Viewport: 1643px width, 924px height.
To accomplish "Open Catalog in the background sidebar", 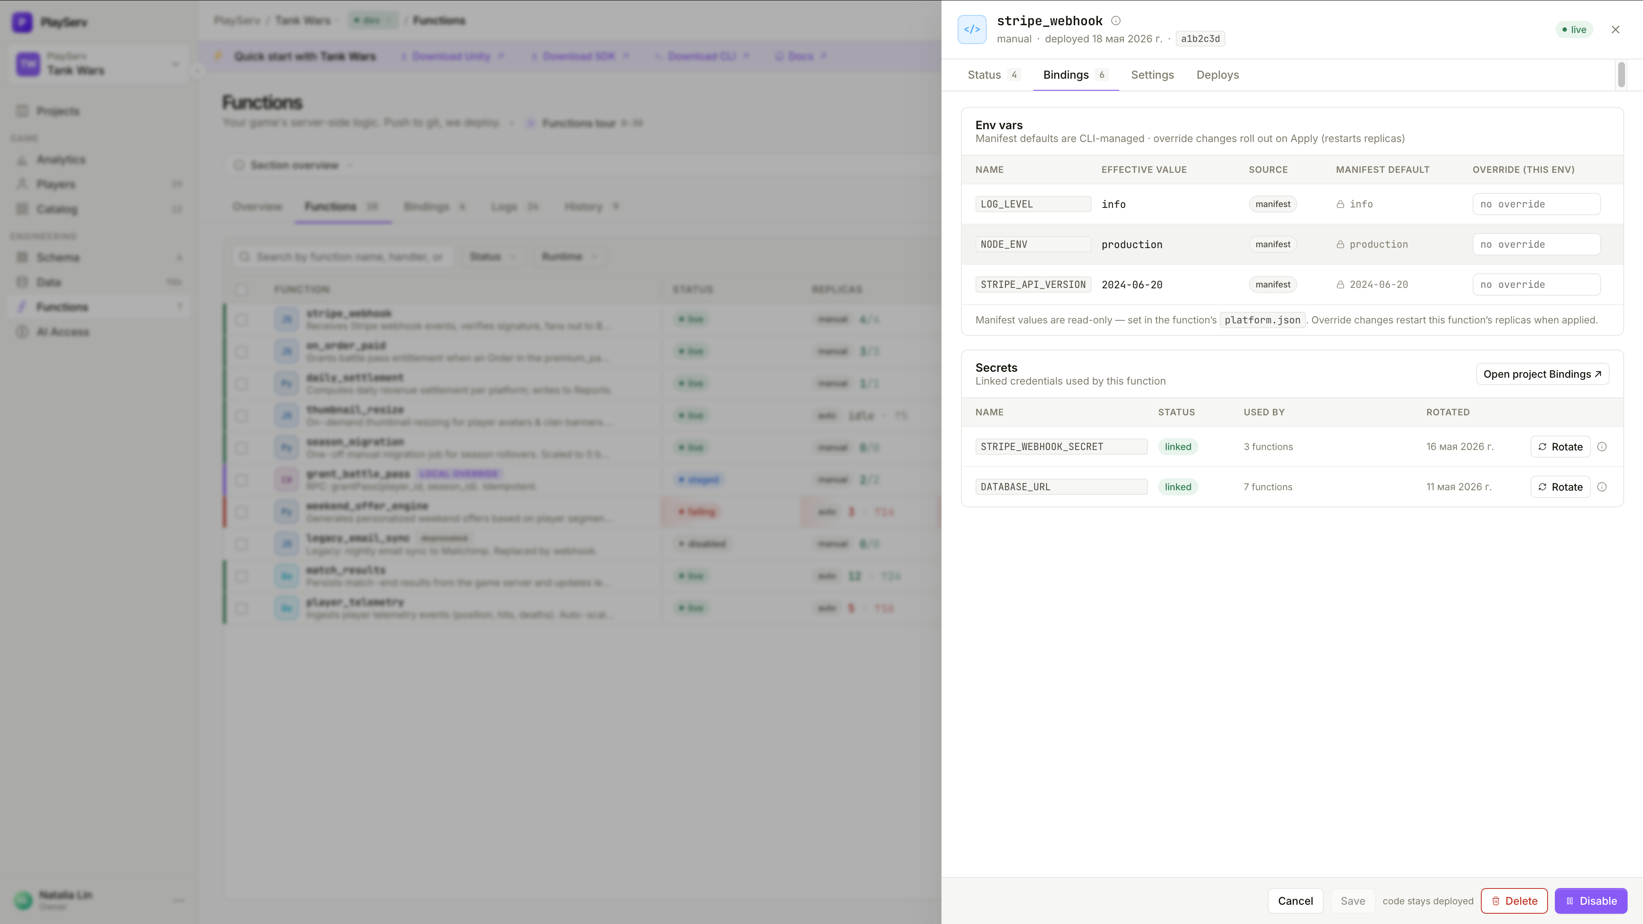I will [x=98, y=208].
